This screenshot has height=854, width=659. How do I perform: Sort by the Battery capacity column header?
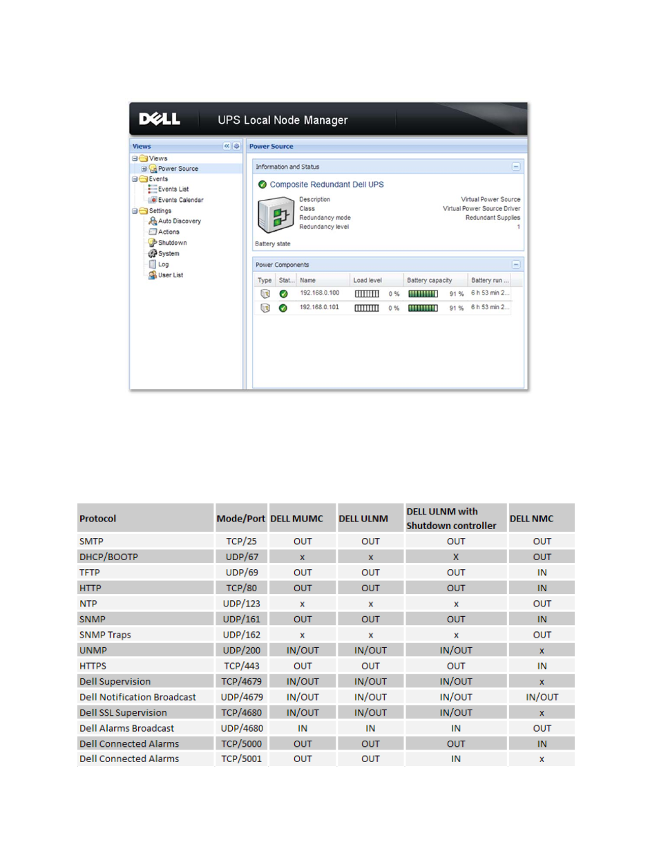tap(436, 280)
